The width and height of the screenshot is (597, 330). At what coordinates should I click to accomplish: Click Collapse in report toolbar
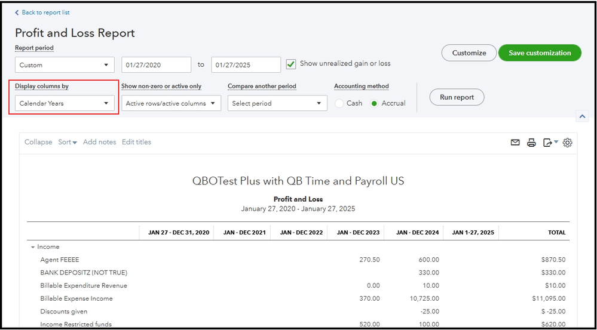[x=38, y=142]
